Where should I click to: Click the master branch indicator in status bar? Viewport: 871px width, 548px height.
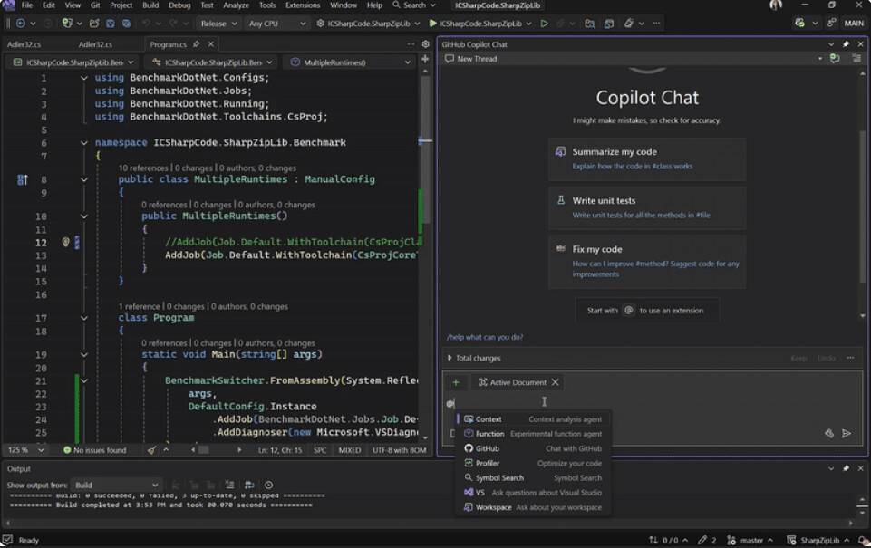750,541
